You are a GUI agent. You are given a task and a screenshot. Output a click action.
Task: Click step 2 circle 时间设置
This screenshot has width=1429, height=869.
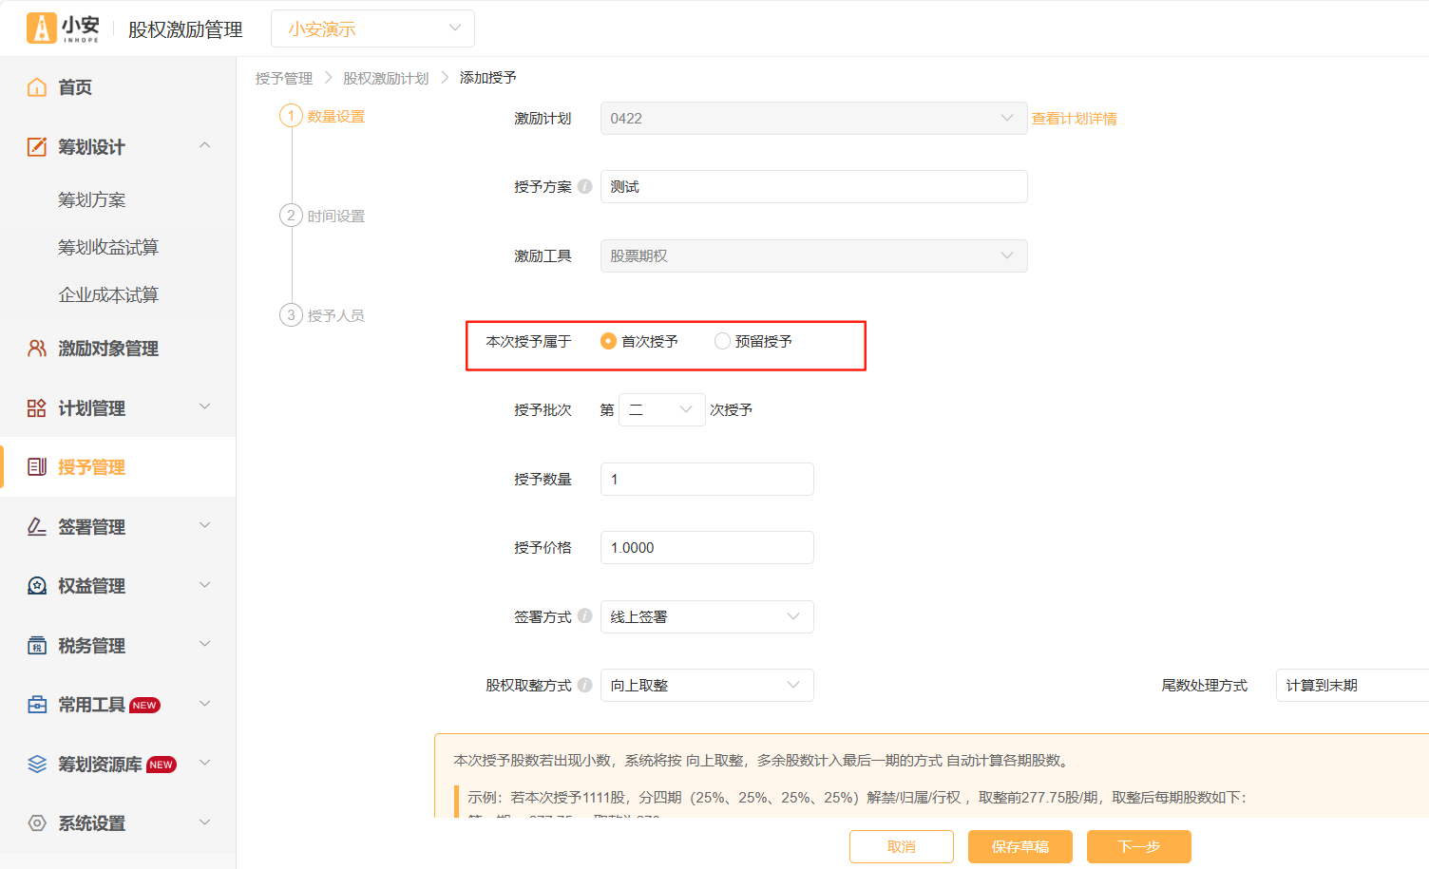point(291,216)
